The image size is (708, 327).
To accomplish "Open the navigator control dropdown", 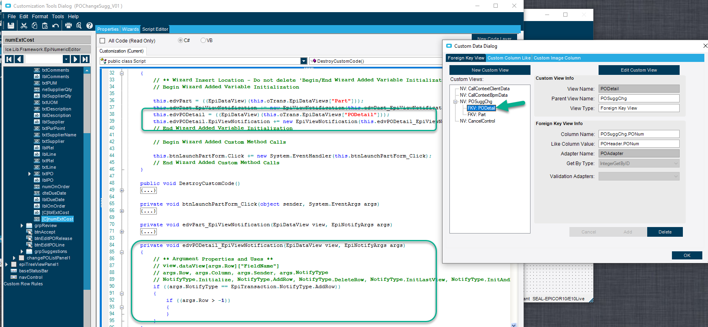I will (66, 59).
